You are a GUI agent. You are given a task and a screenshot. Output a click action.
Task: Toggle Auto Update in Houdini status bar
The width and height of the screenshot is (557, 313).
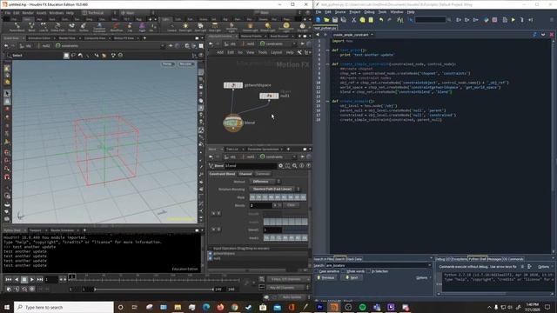[292, 297]
